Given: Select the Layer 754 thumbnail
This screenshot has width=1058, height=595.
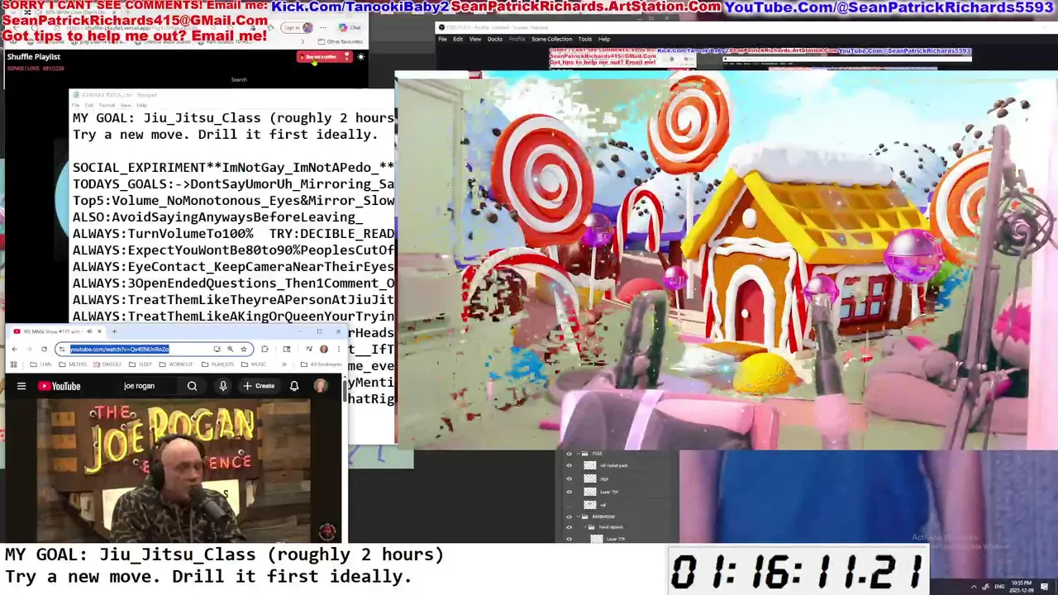Looking at the screenshot, I should coord(590,492).
